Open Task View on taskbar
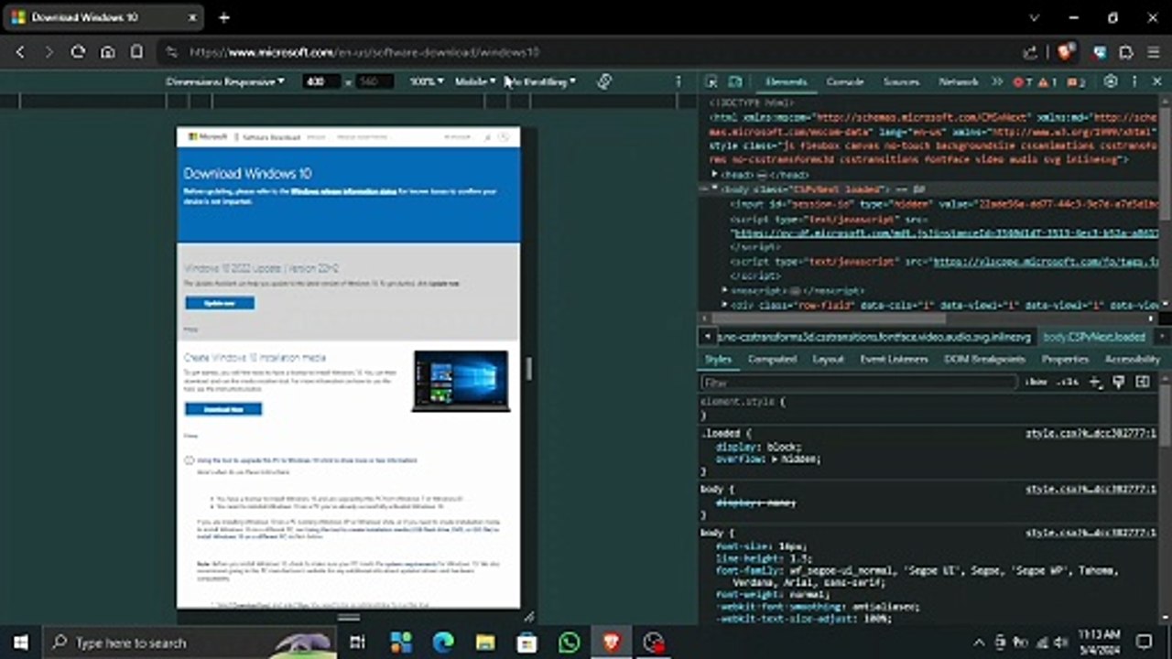The width and height of the screenshot is (1172, 659). point(358,643)
